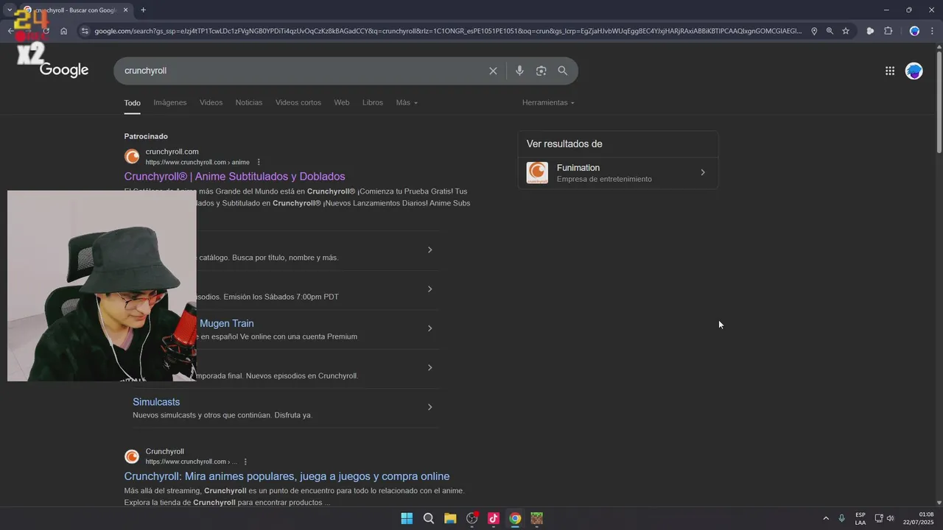Image resolution: width=943 pixels, height=530 pixels.
Task: Open the ESP LAA language switcher
Action: 860,518
